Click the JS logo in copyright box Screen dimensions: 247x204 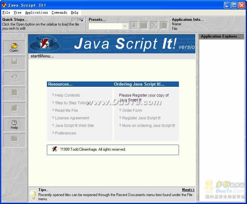click(x=54, y=149)
